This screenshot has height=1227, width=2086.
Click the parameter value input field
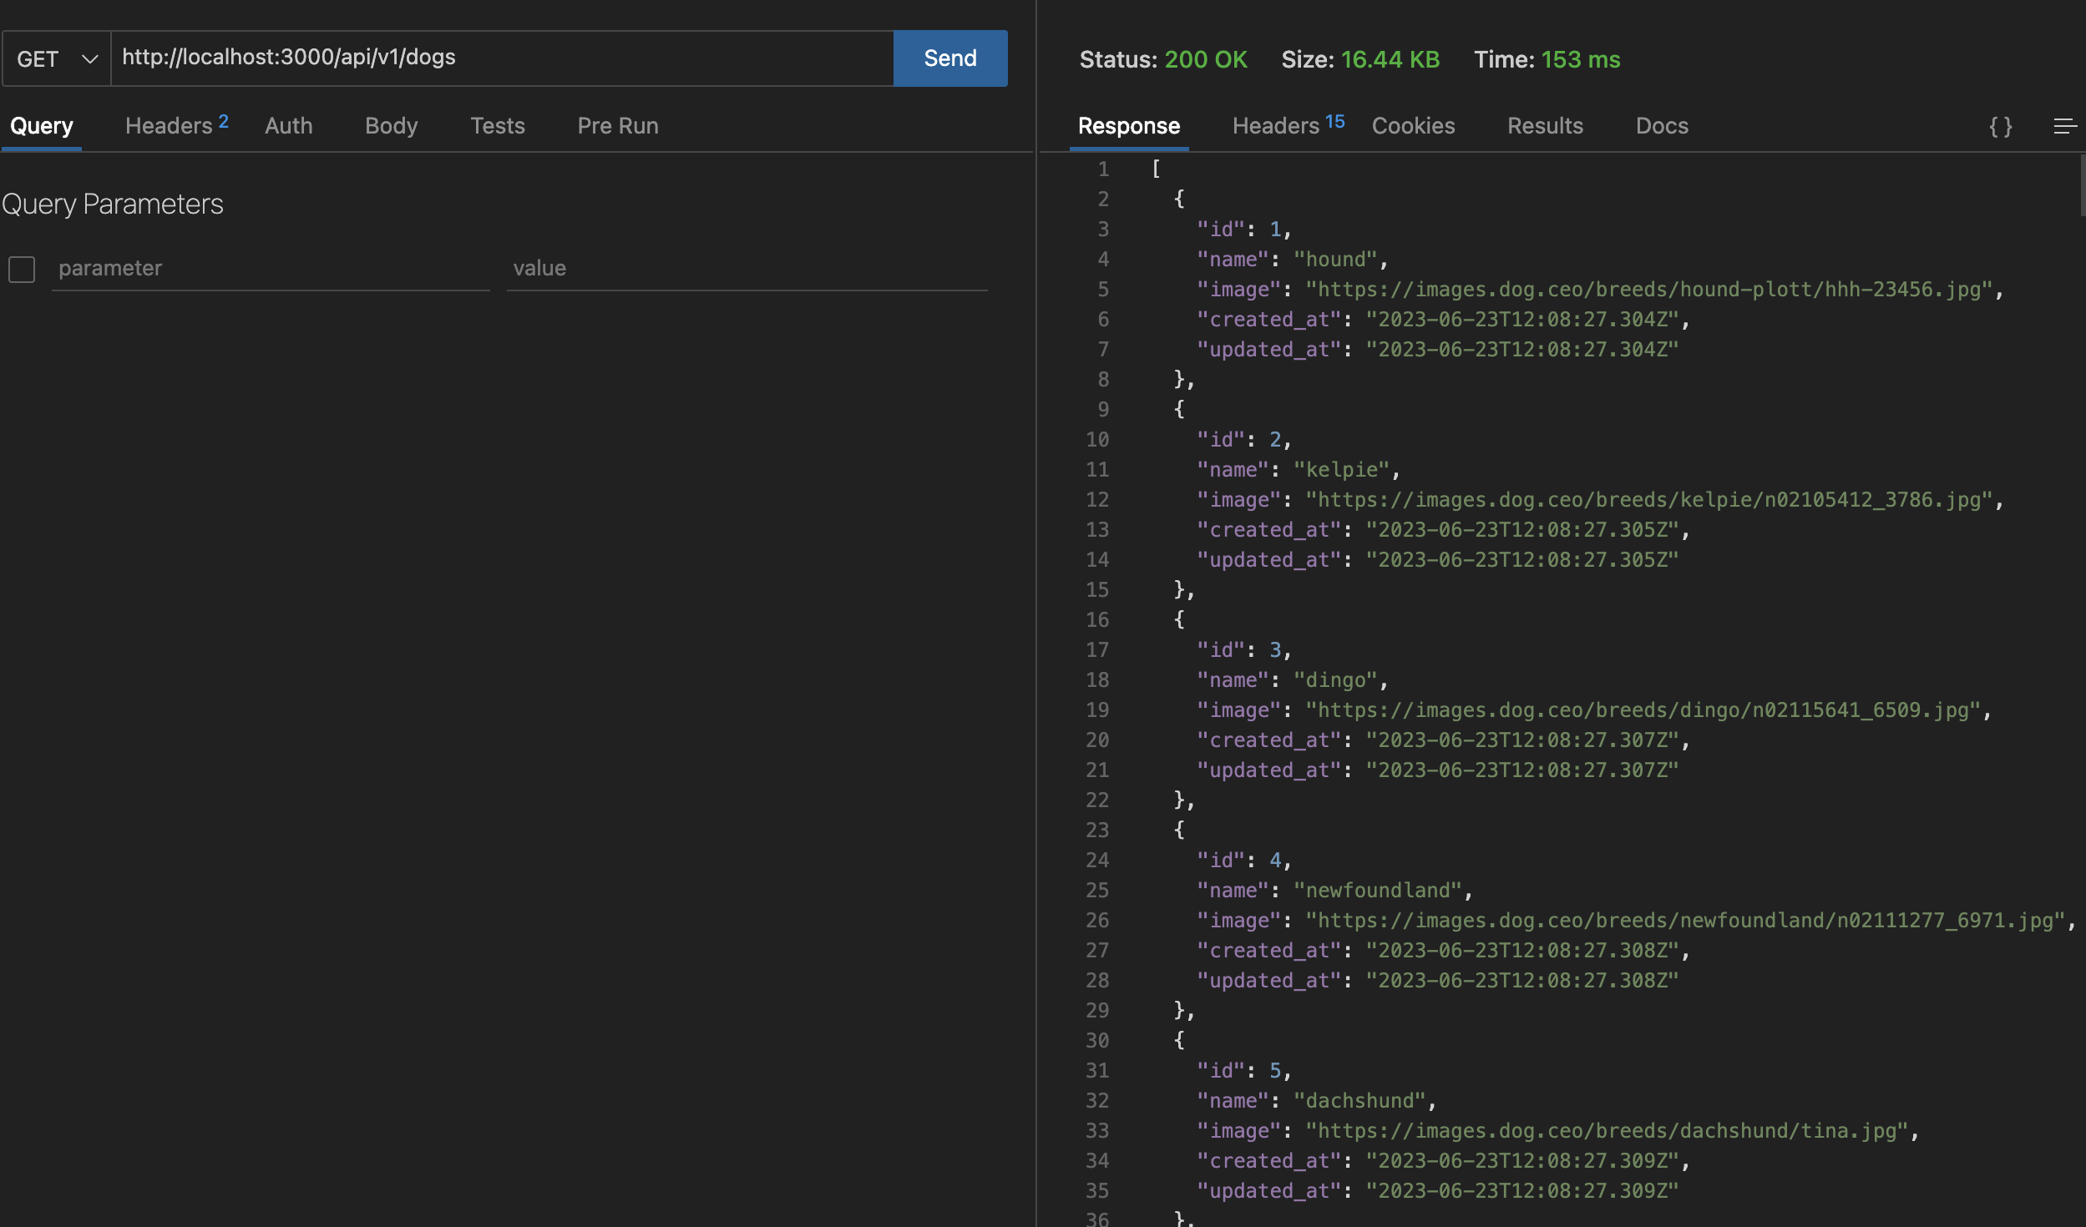coord(747,269)
